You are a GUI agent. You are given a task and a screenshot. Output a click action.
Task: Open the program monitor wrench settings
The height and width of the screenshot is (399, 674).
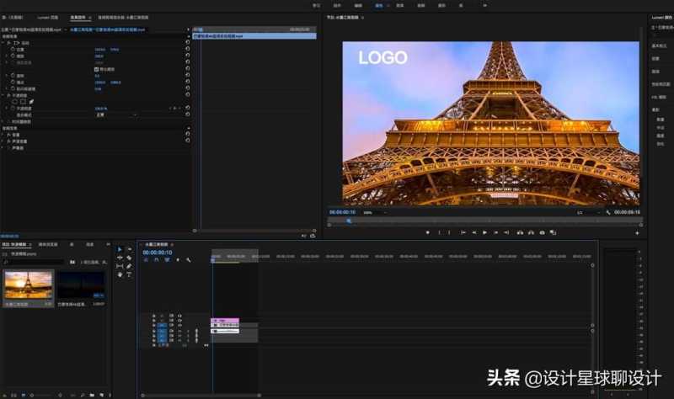(608, 212)
